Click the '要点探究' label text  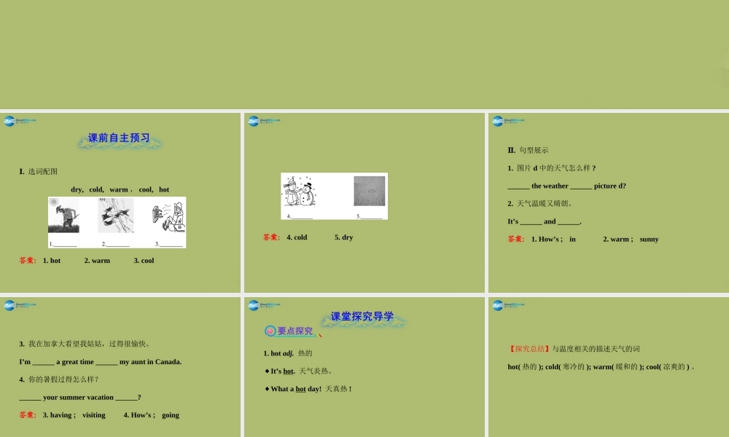295,331
